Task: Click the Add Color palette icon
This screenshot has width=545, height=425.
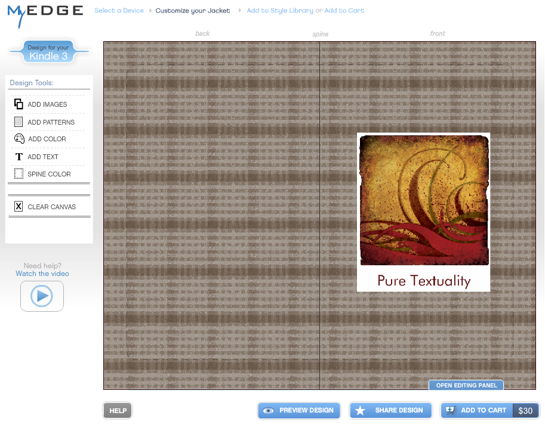Action: click(19, 139)
